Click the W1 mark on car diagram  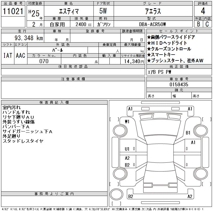pyautogui.click(x=127, y=122)
